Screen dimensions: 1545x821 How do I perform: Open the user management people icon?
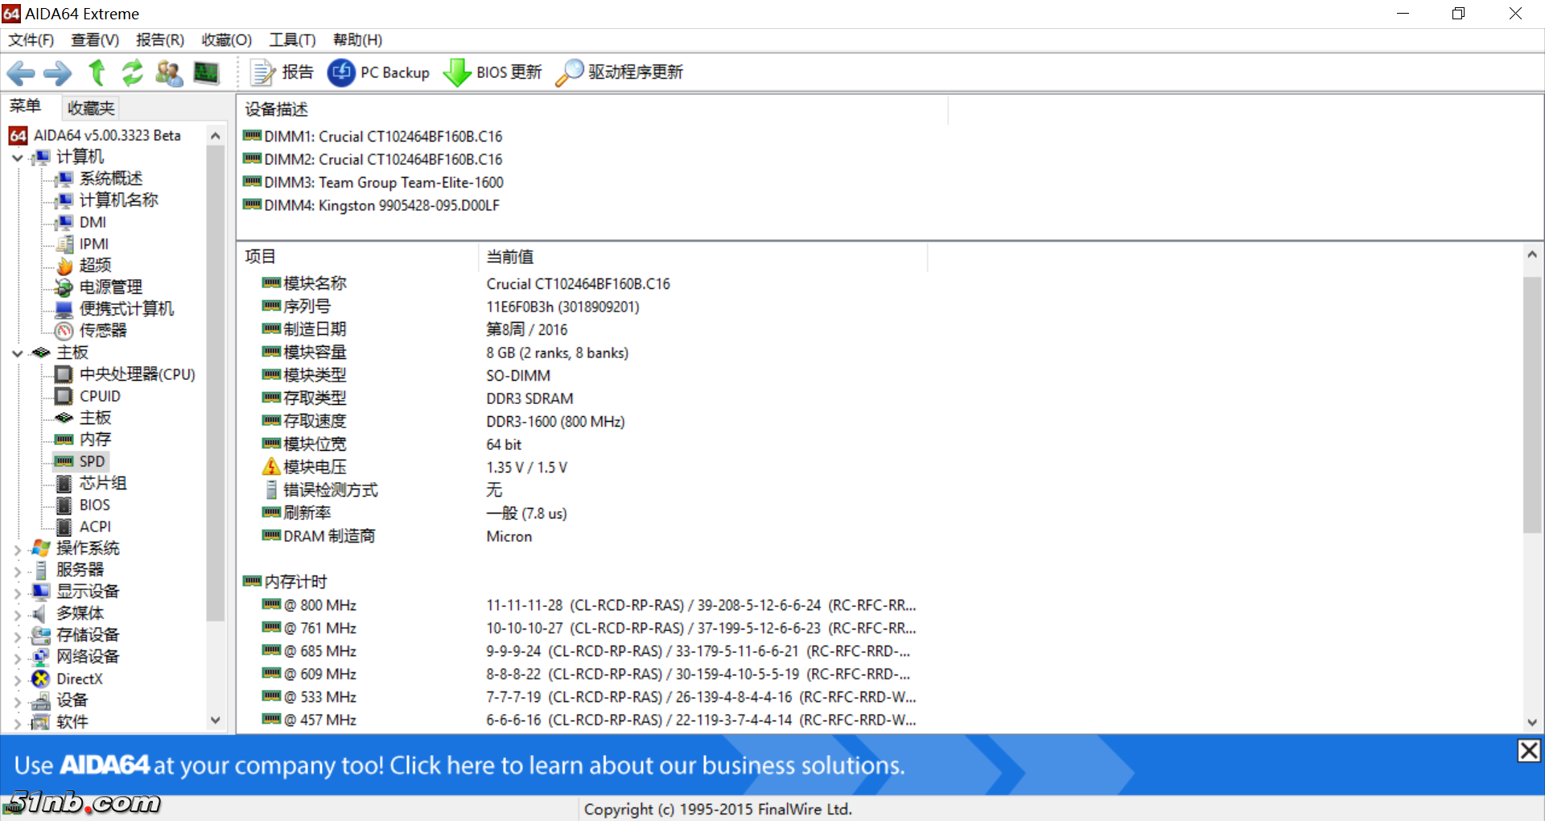point(169,72)
